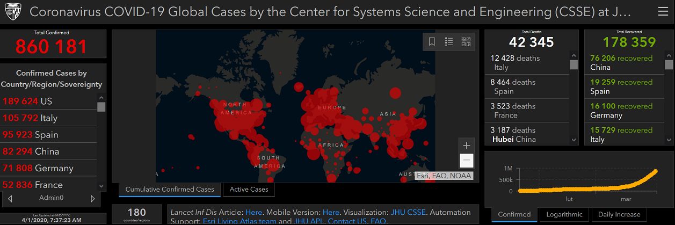Click the deaths list scrollbar thumb
Viewport: 675px width, 225px height.
click(x=574, y=65)
